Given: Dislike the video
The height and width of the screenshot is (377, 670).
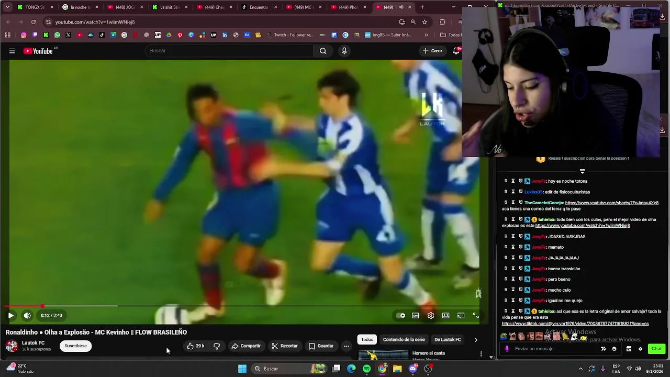Looking at the screenshot, I should click(x=217, y=346).
